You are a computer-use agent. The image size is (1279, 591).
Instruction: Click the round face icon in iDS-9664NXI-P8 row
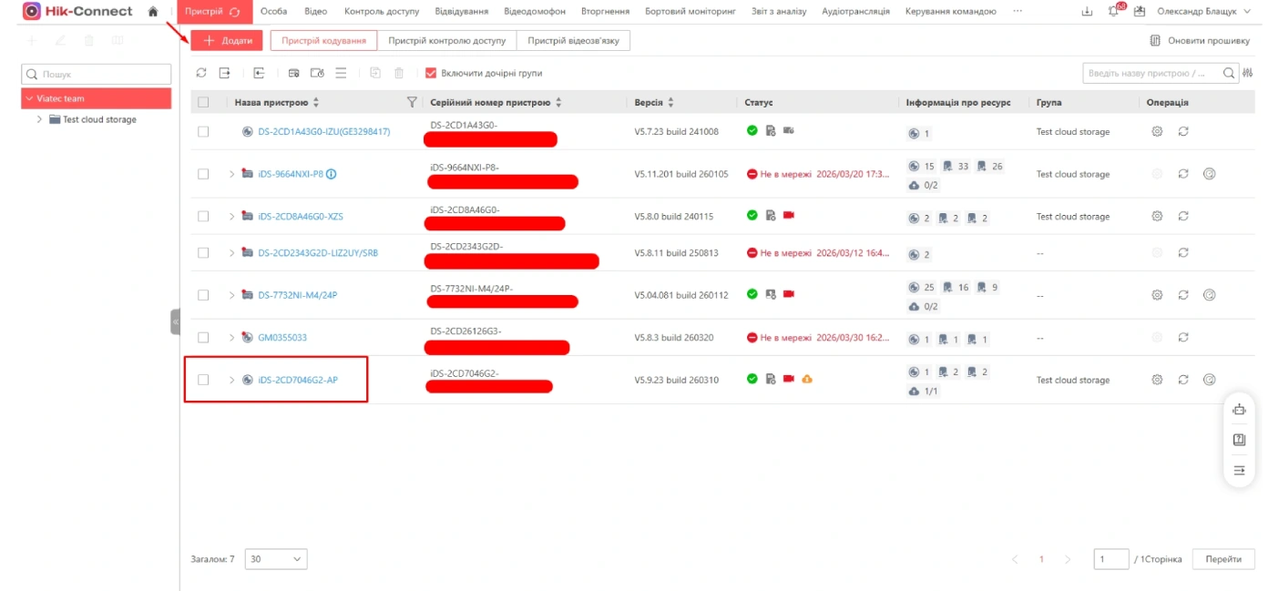pyautogui.click(x=1210, y=174)
